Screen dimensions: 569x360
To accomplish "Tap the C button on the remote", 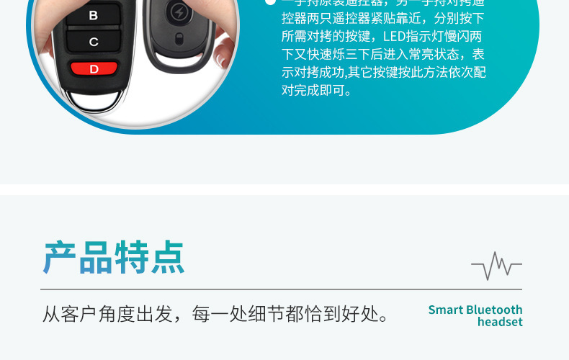I will (x=93, y=41).
